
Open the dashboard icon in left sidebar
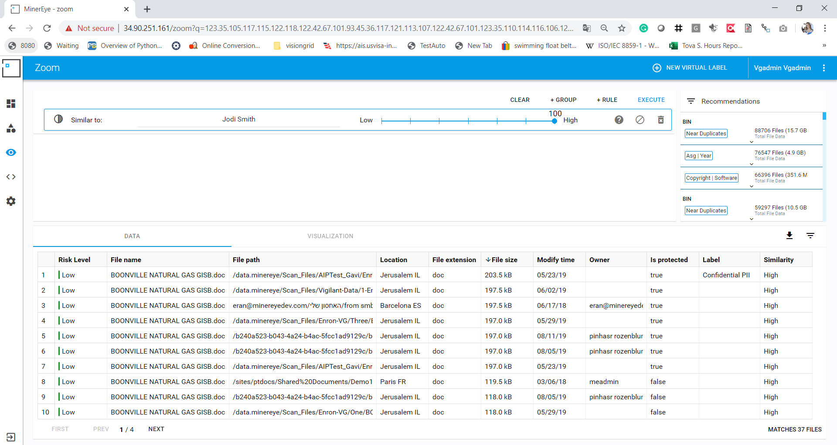click(x=11, y=104)
